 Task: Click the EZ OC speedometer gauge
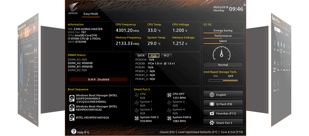tap(222, 54)
